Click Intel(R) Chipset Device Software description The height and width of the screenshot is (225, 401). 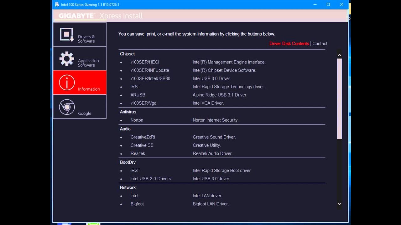224,70
